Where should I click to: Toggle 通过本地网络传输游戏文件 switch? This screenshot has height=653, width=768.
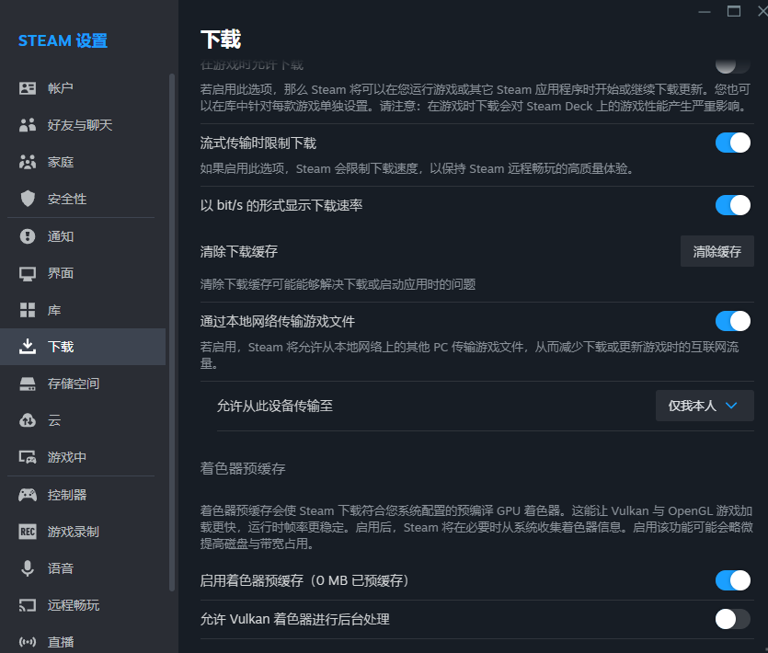click(x=733, y=321)
